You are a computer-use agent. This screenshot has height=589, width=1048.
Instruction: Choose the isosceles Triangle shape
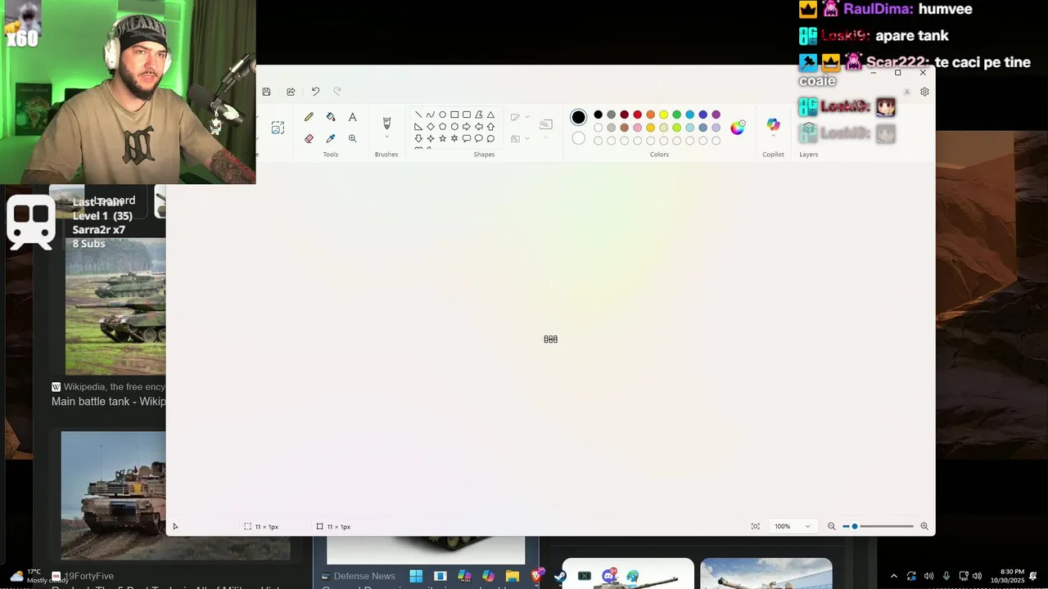point(490,115)
